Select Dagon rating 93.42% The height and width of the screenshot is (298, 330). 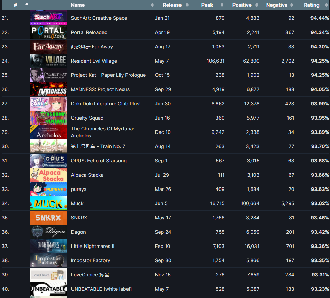pos(320,232)
